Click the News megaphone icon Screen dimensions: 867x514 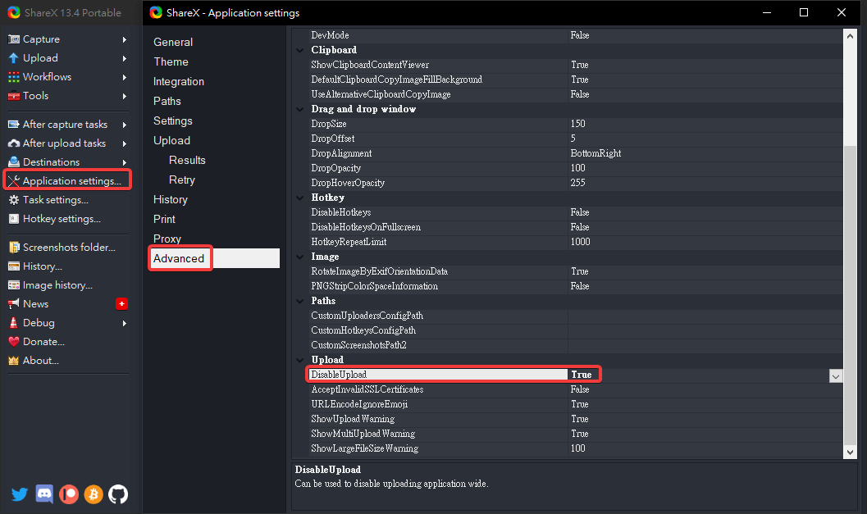pyautogui.click(x=14, y=304)
